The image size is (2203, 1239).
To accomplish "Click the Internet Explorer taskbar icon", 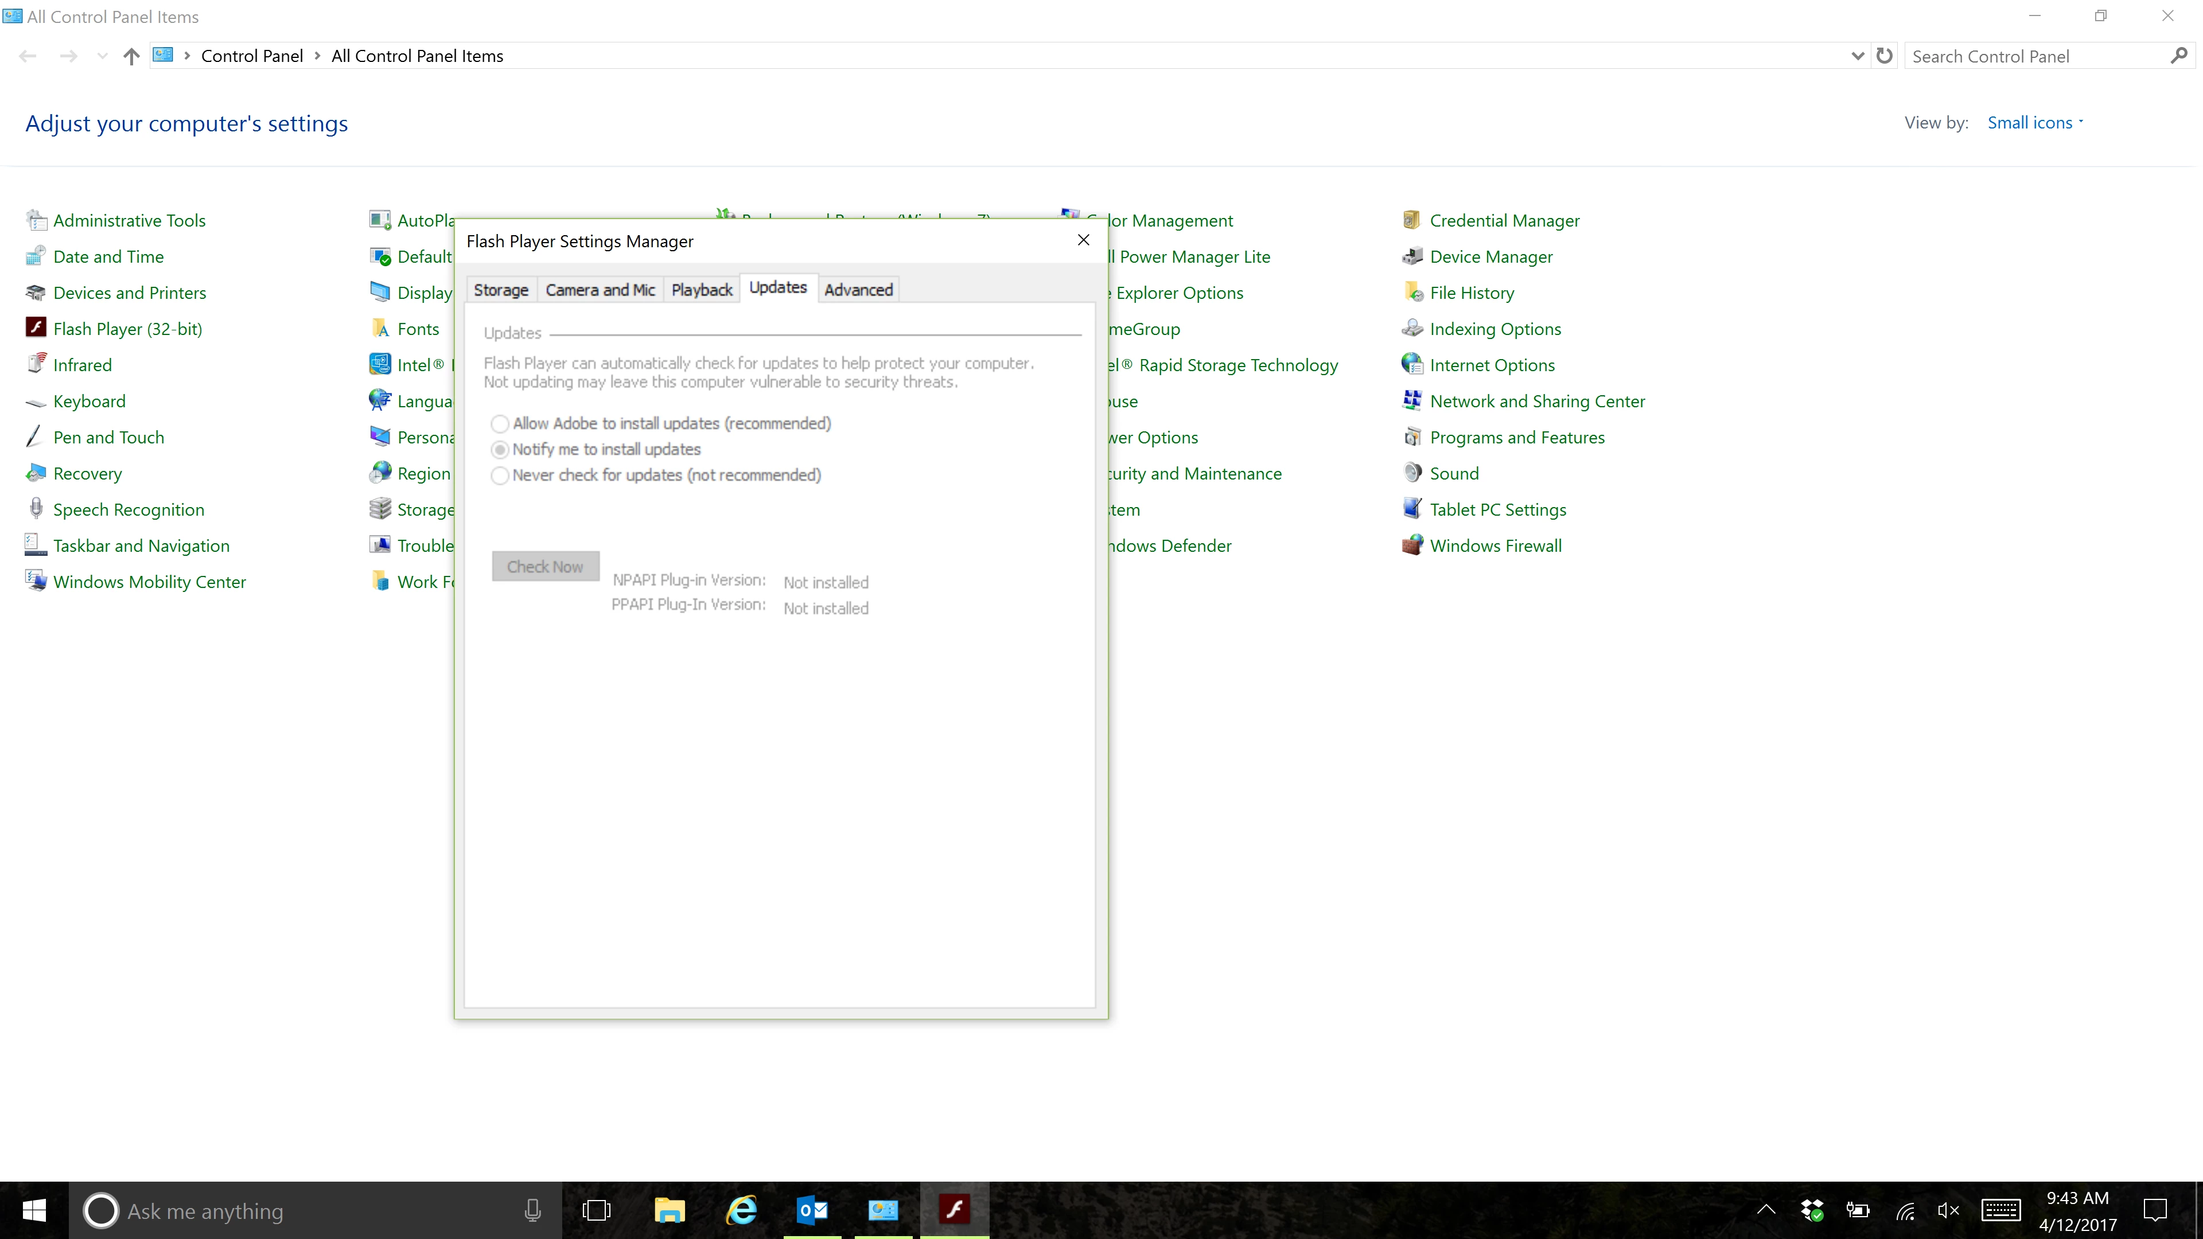I will 741,1211.
